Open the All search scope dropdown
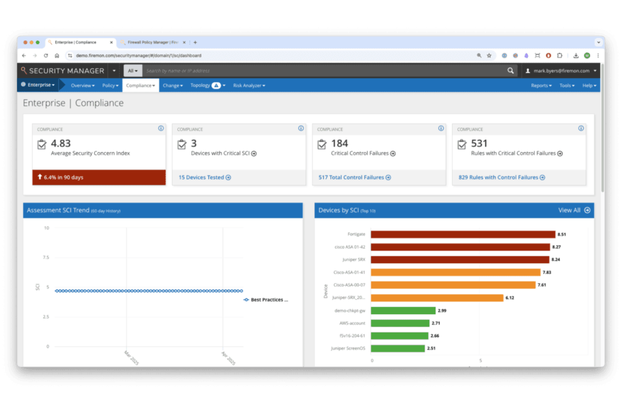Viewport: 622px width, 414px height. coord(132,70)
